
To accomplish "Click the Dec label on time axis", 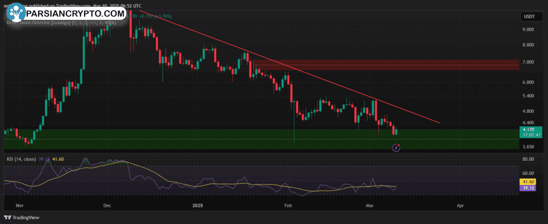I will point(106,205).
